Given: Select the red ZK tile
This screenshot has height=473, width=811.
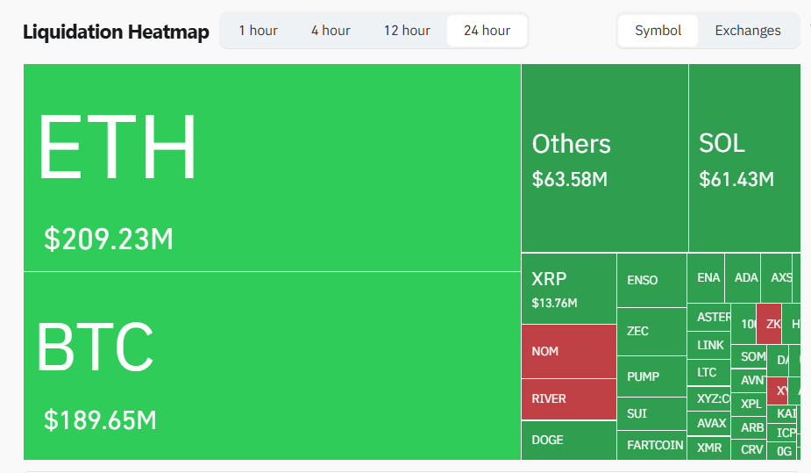Looking at the screenshot, I should [x=770, y=323].
